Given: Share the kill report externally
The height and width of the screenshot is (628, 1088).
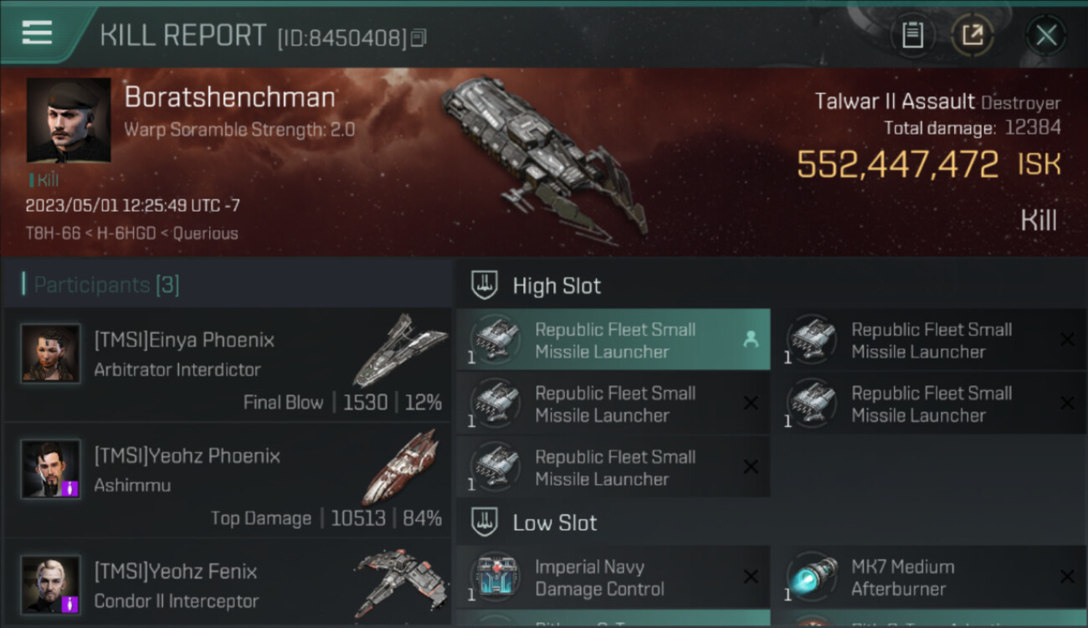Looking at the screenshot, I should pos(973,35).
